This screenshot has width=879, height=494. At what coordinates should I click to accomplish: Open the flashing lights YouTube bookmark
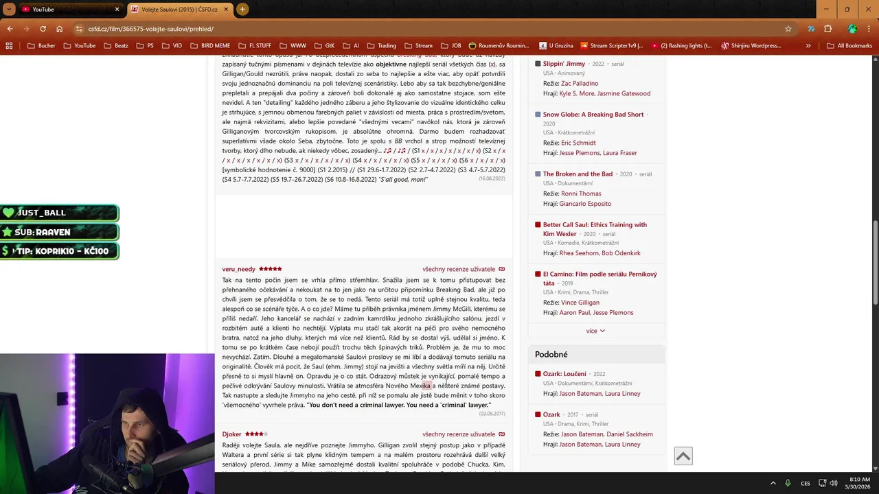(x=681, y=46)
